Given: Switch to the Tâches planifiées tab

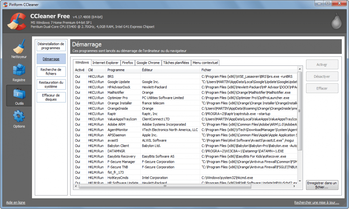Looking at the screenshot, I should pyautogui.click(x=176, y=63).
